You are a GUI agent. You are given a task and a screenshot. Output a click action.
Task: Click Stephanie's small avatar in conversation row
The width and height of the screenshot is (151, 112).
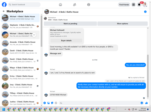coord(38,26)
